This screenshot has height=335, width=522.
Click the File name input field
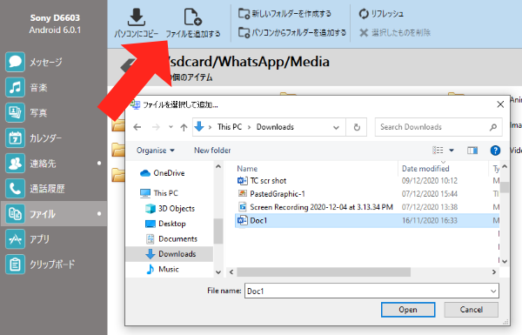pos(371,291)
